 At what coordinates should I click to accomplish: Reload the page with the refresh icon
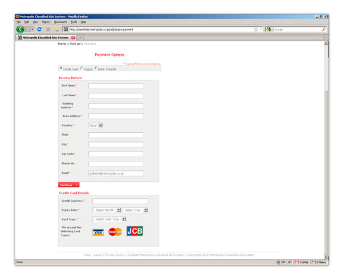click(39, 29)
